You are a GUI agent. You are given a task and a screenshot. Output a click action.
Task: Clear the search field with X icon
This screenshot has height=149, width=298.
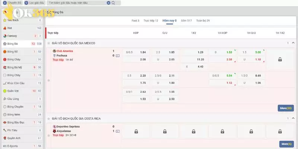pos(108,3)
